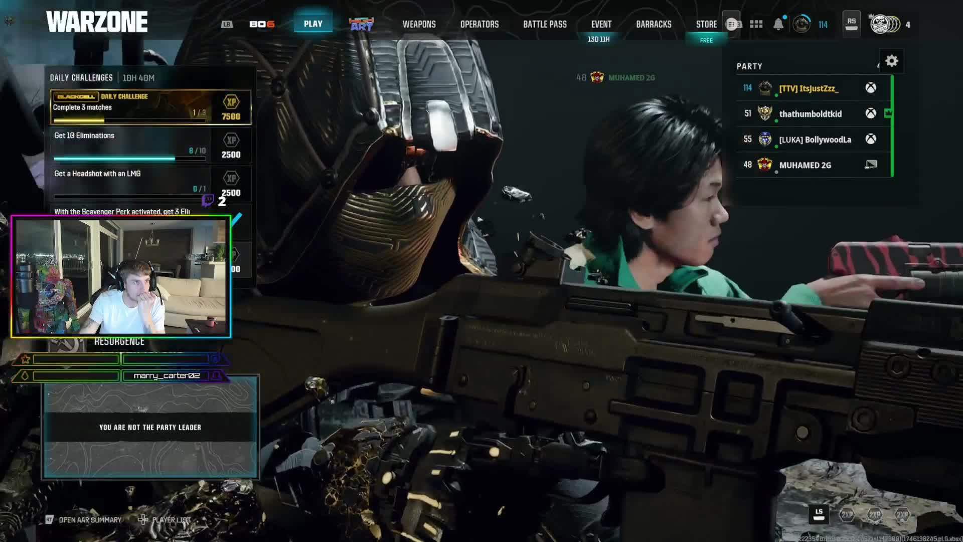This screenshot has width=963, height=542.
Task: Click rank emblem beside thathumboldtkid
Action: [x=765, y=113]
